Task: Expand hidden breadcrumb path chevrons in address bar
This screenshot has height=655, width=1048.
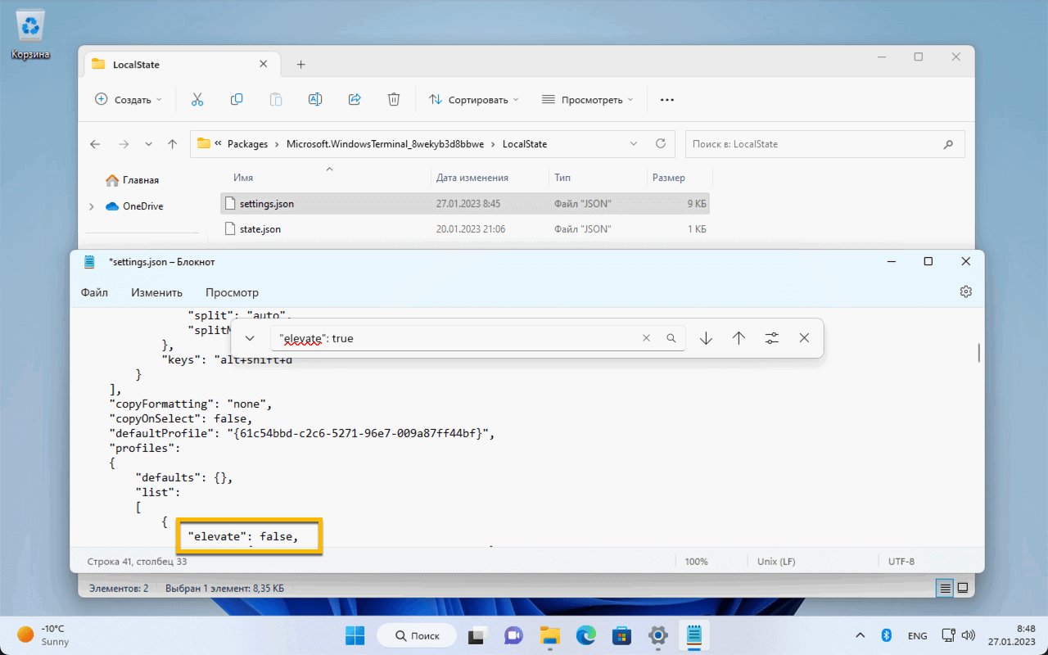Action: [219, 144]
